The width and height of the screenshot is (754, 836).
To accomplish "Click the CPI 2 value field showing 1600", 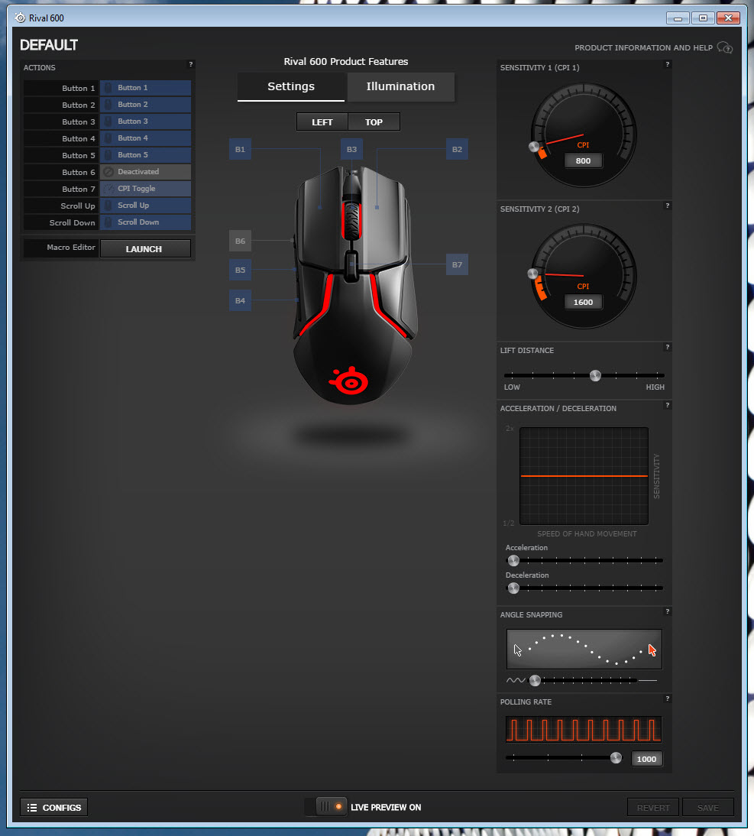I will (x=584, y=303).
